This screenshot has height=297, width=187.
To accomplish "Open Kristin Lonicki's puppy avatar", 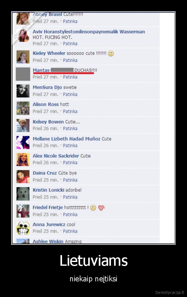I will click(23, 194).
